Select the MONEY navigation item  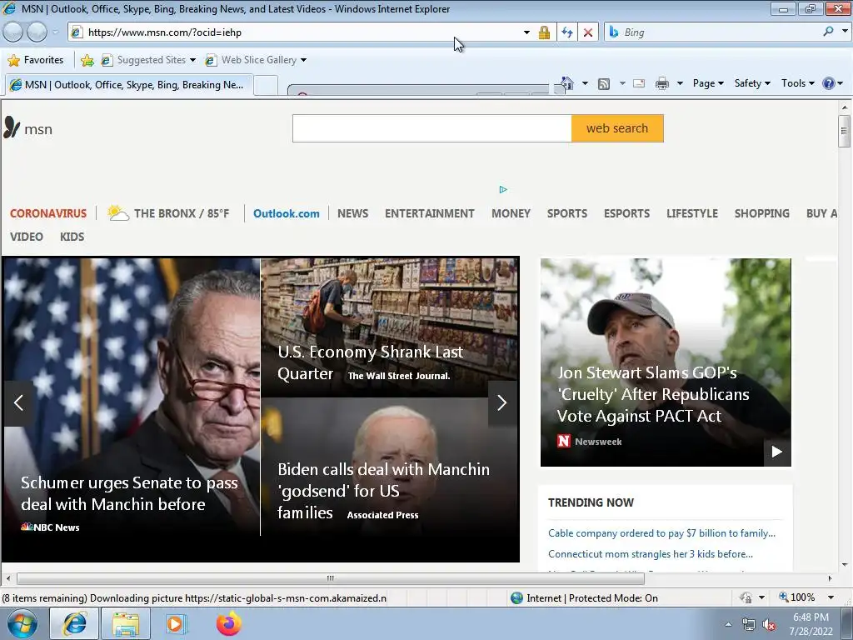point(511,213)
